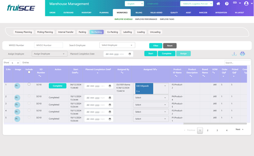Click the teal Filter button
This screenshot has width=254, height=156.
click(155, 46)
